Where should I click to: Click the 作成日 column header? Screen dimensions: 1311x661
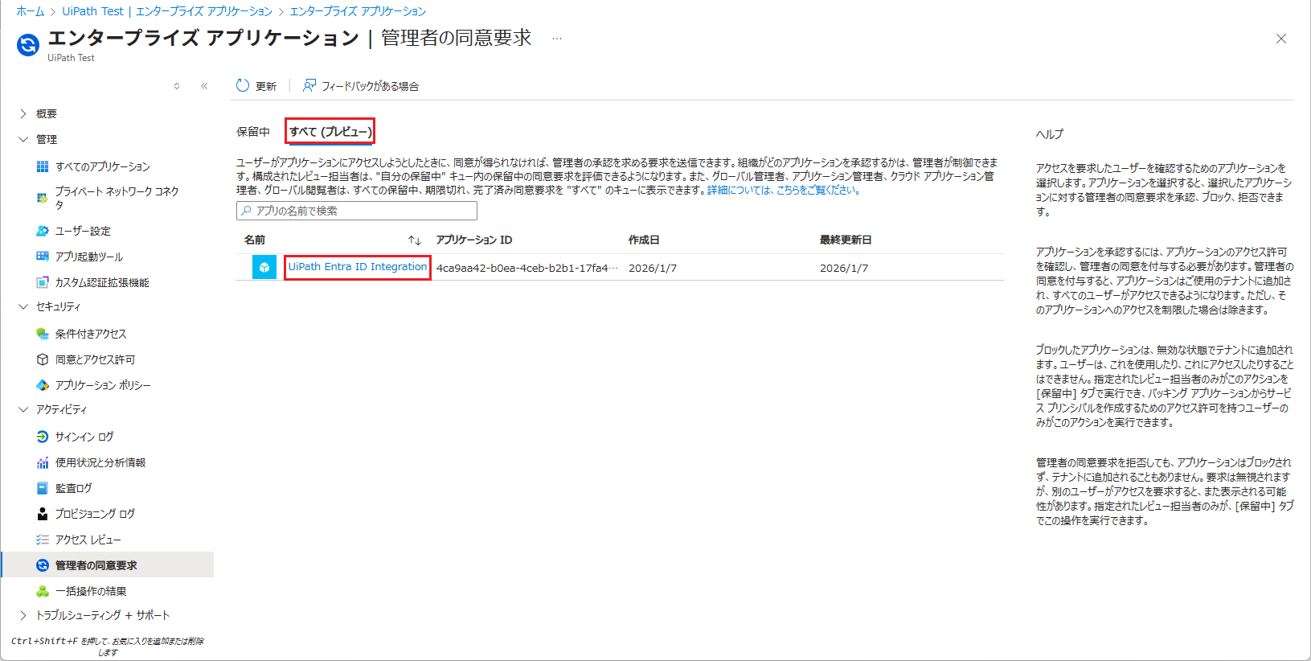pyautogui.click(x=644, y=240)
